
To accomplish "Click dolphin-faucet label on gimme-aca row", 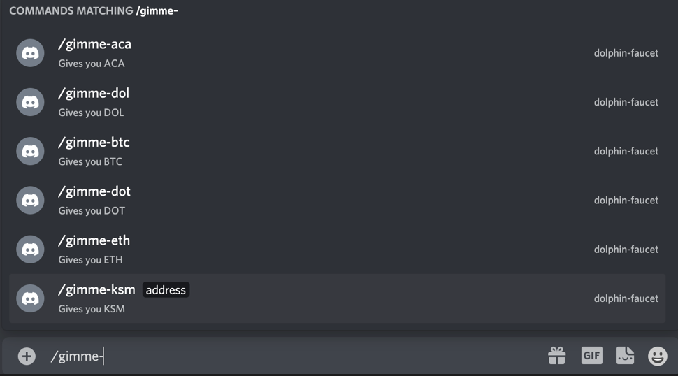I will tap(626, 53).
